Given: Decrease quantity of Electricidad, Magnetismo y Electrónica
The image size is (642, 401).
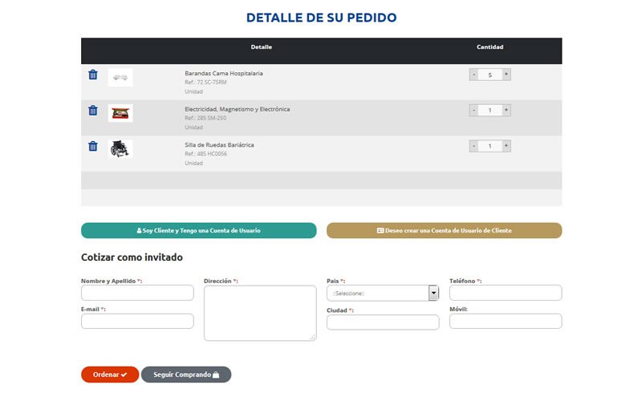Looking at the screenshot, I should click(x=473, y=110).
